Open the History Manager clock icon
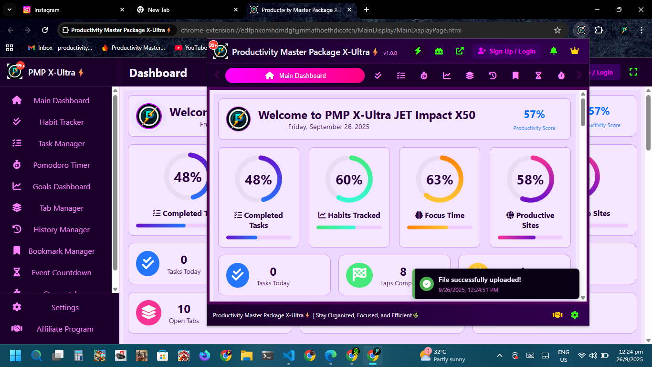Image resolution: width=652 pixels, height=367 pixels. point(493,76)
